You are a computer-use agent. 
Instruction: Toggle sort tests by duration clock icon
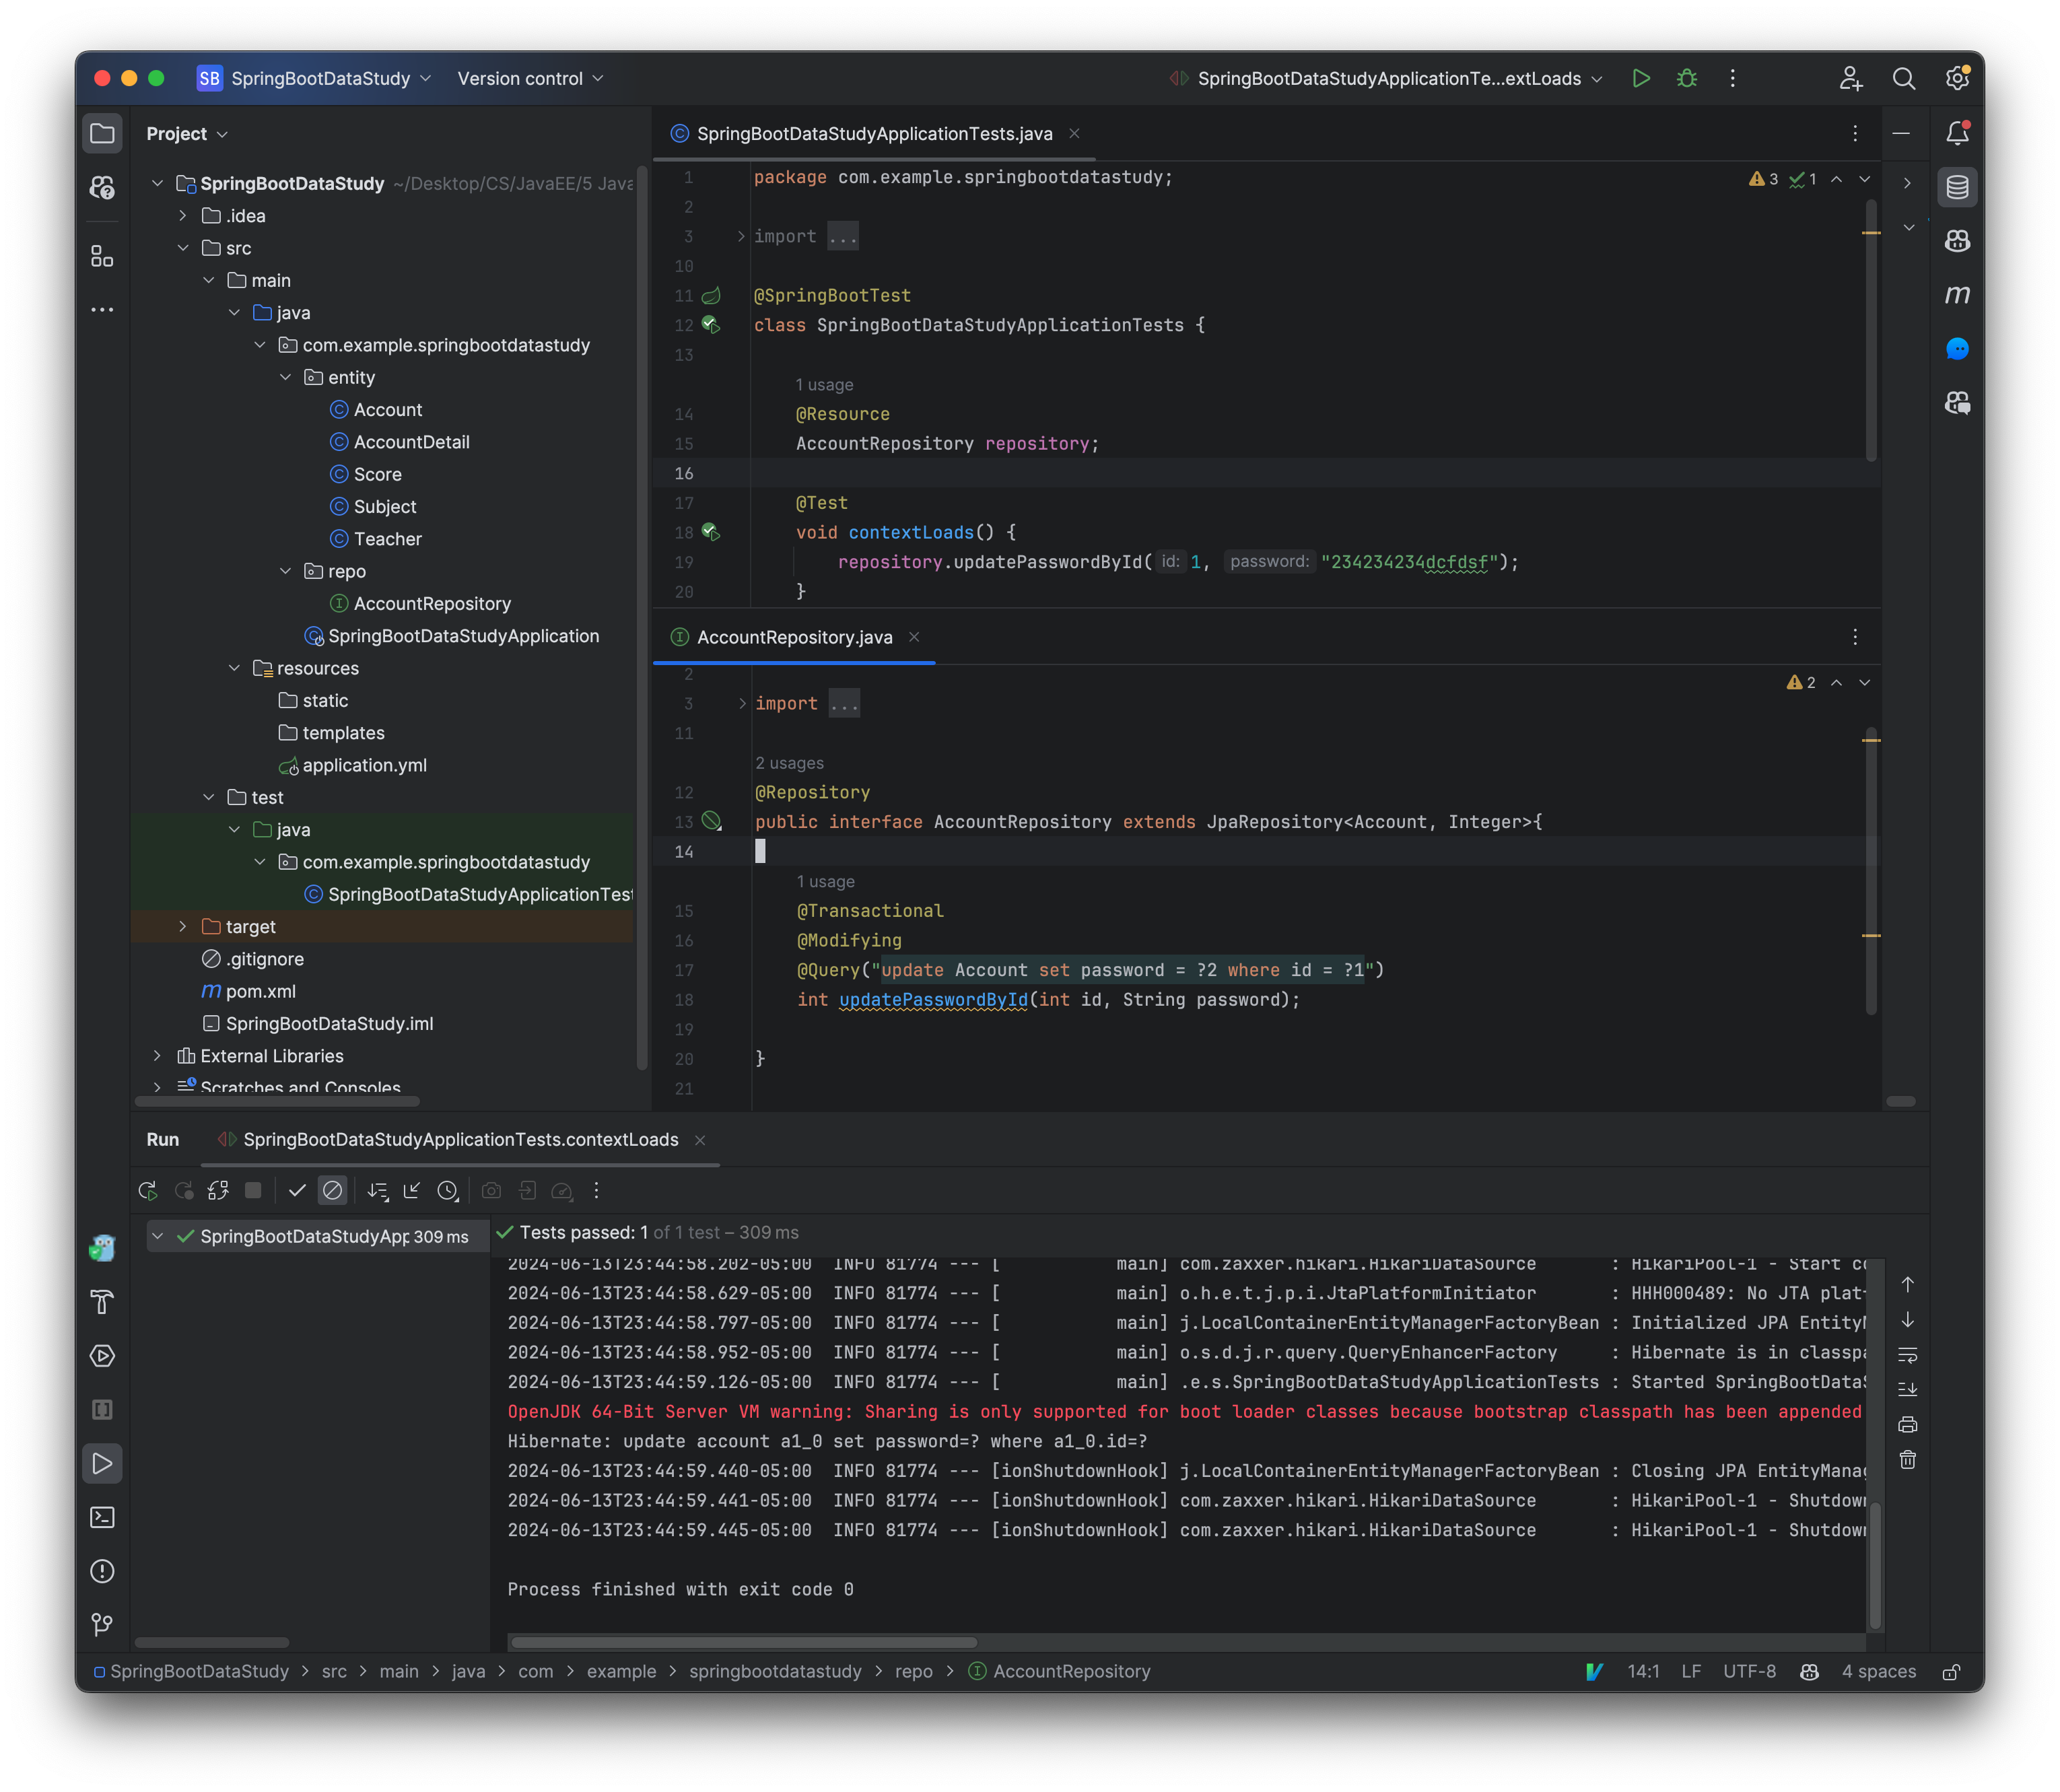point(448,1191)
